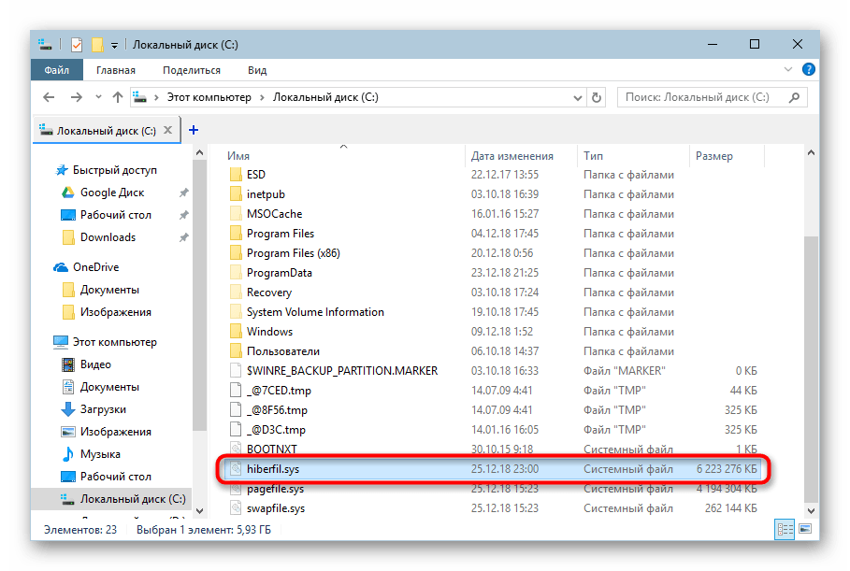Click the Up one level arrow

coord(118,97)
